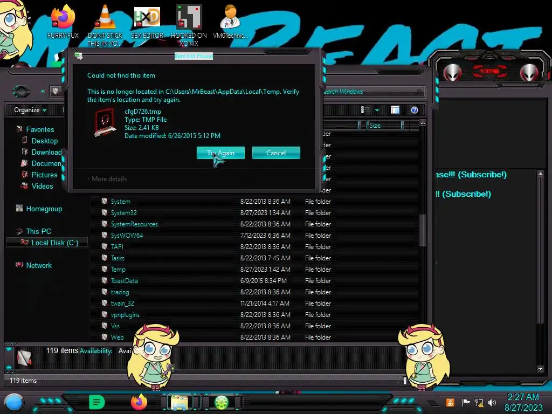Click the Search Windows field
Viewport: 552px width, 414px height.
(373, 92)
